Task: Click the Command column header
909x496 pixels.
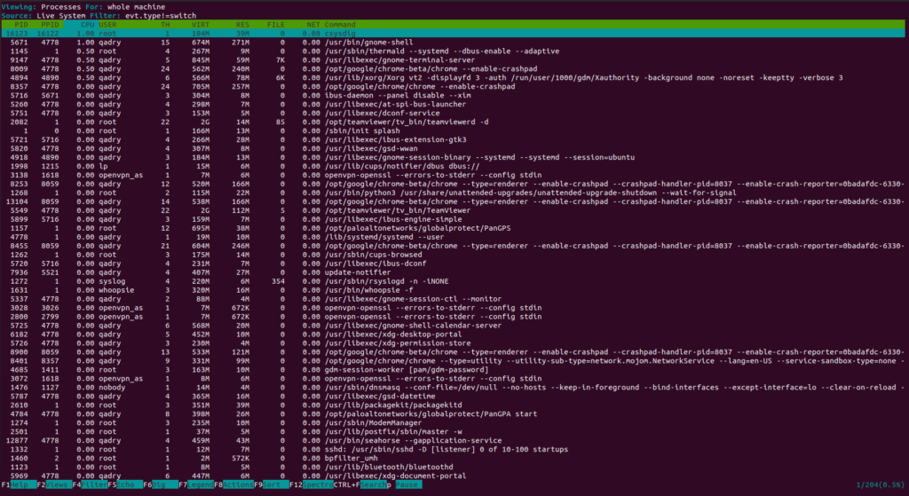Action: [340, 25]
